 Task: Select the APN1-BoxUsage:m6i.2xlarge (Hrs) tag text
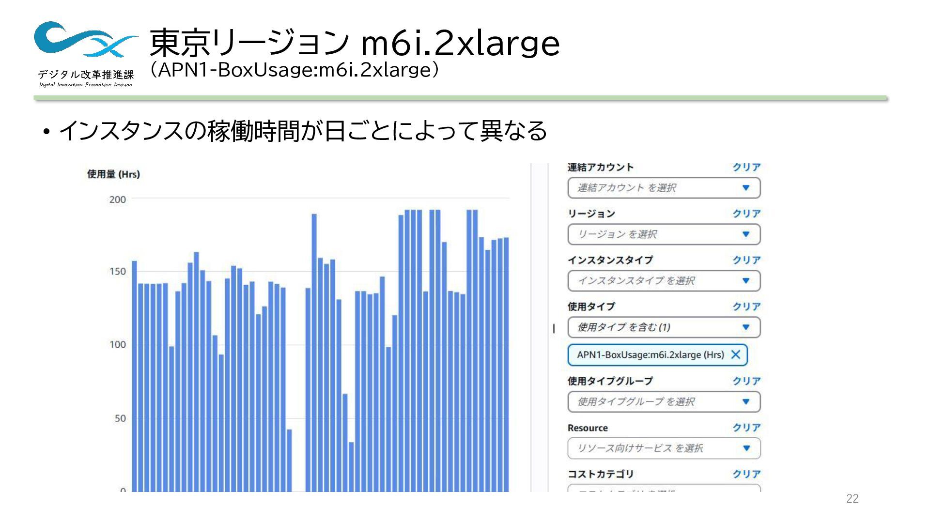pyautogui.click(x=650, y=355)
